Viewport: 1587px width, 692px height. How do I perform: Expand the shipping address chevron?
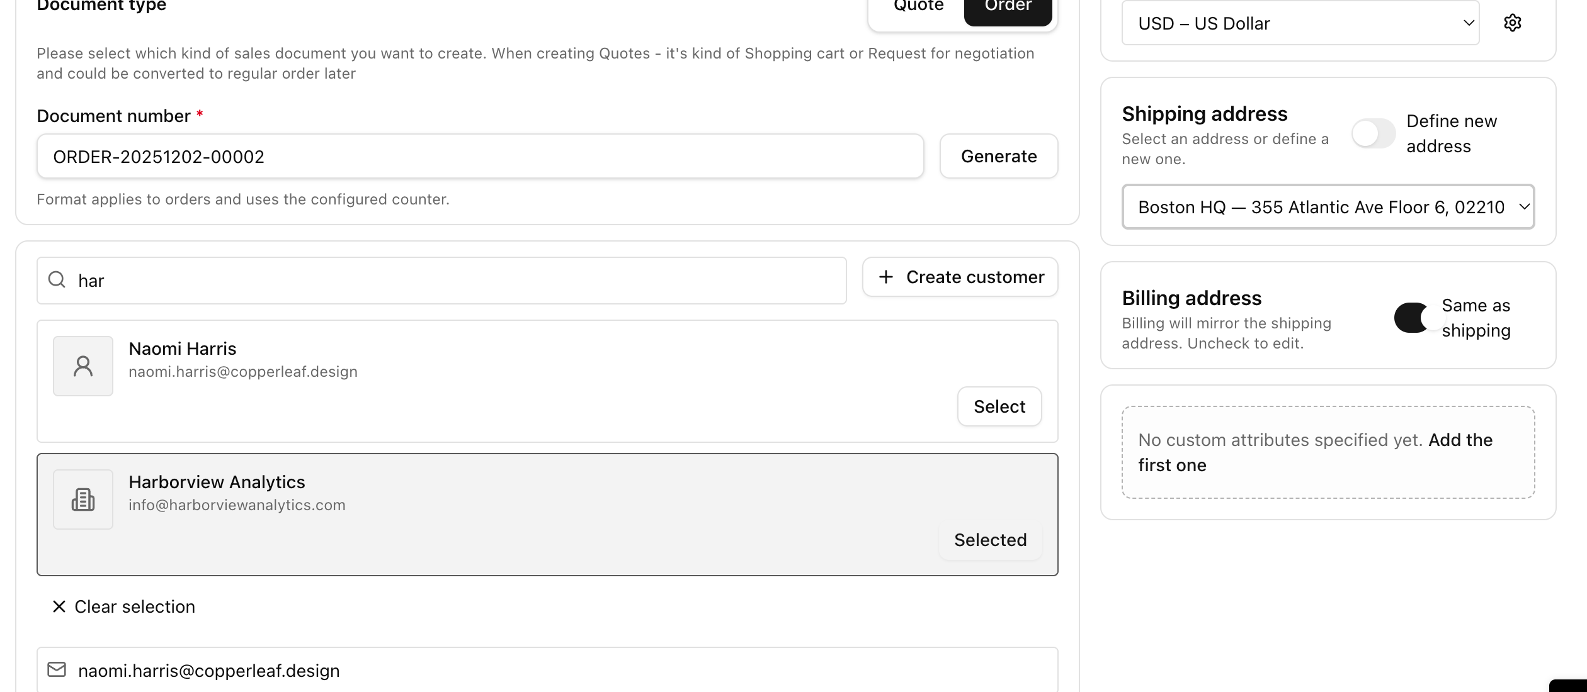pyautogui.click(x=1525, y=206)
